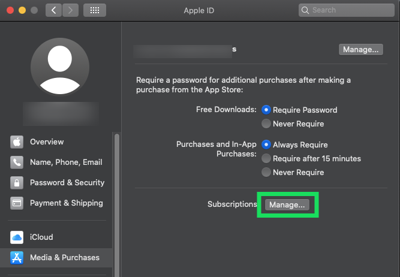This screenshot has width=400, height=277.
Task: Click the profile avatar picture
Action: coord(61,64)
